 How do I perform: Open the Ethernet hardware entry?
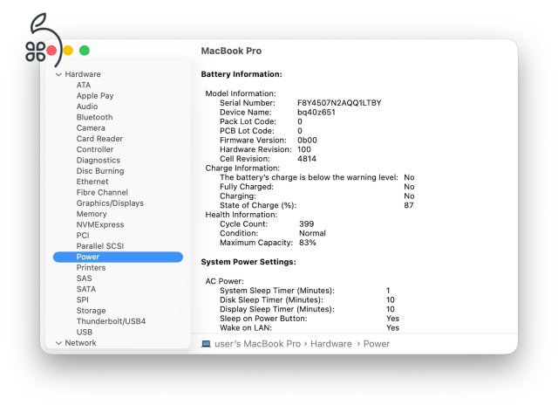[x=92, y=182]
